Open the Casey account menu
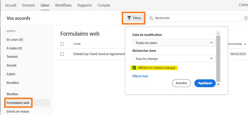 [243, 5]
